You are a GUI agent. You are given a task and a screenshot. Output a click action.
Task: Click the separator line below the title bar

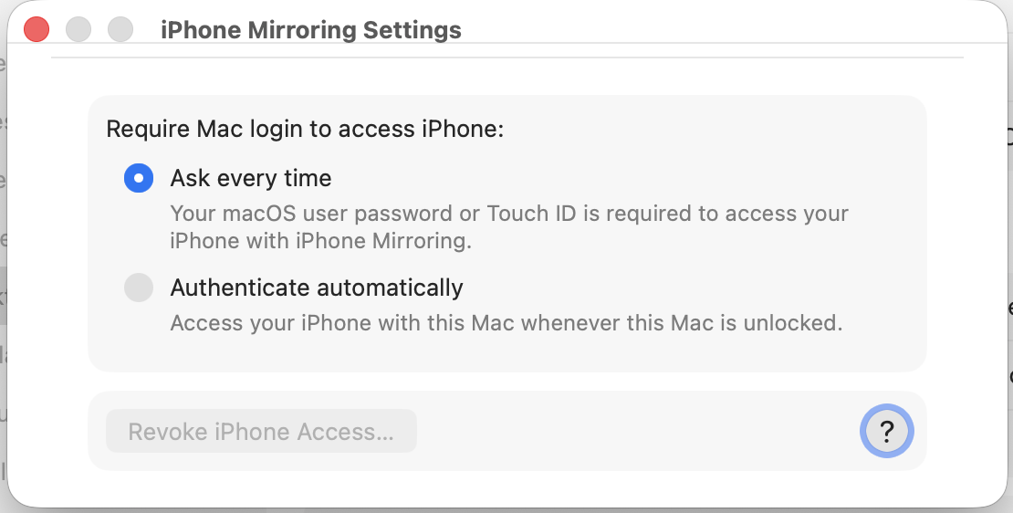pos(506,58)
